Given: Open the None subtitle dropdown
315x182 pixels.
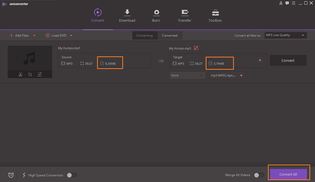Looking at the screenshot, I should (187, 75).
